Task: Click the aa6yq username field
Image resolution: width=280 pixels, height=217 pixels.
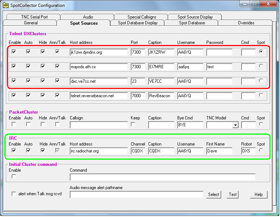Action: [190, 67]
